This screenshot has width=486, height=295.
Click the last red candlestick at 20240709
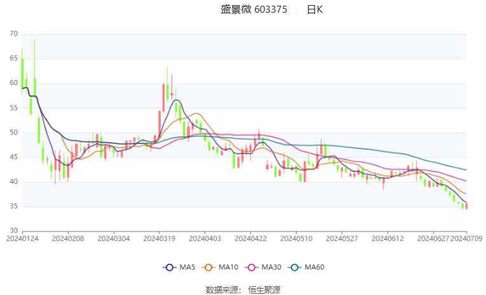coord(466,206)
